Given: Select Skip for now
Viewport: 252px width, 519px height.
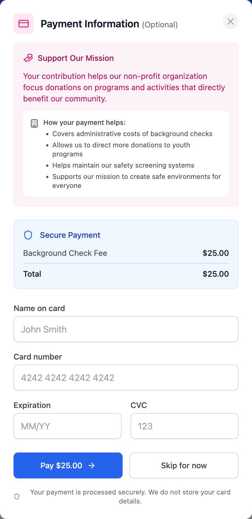Looking at the screenshot, I should (x=184, y=465).
